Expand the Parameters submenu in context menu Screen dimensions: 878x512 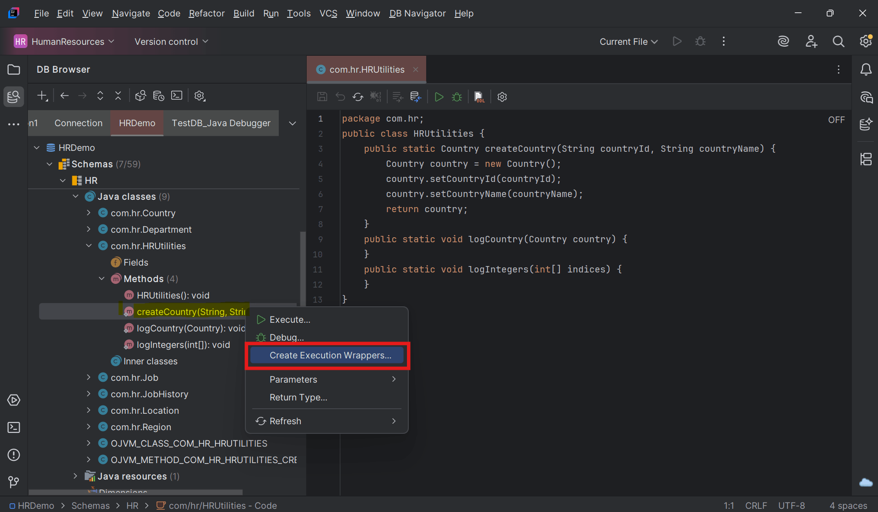point(293,379)
